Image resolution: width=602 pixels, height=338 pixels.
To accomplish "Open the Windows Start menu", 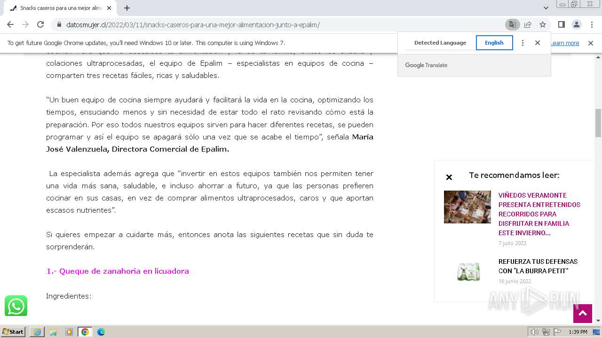I will tap(13, 332).
